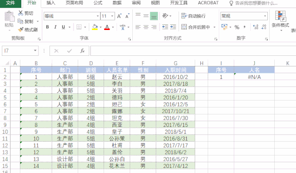296x173 pixels.
Task: Open fill color dropdown arrow
Action: click(x=101, y=27)
